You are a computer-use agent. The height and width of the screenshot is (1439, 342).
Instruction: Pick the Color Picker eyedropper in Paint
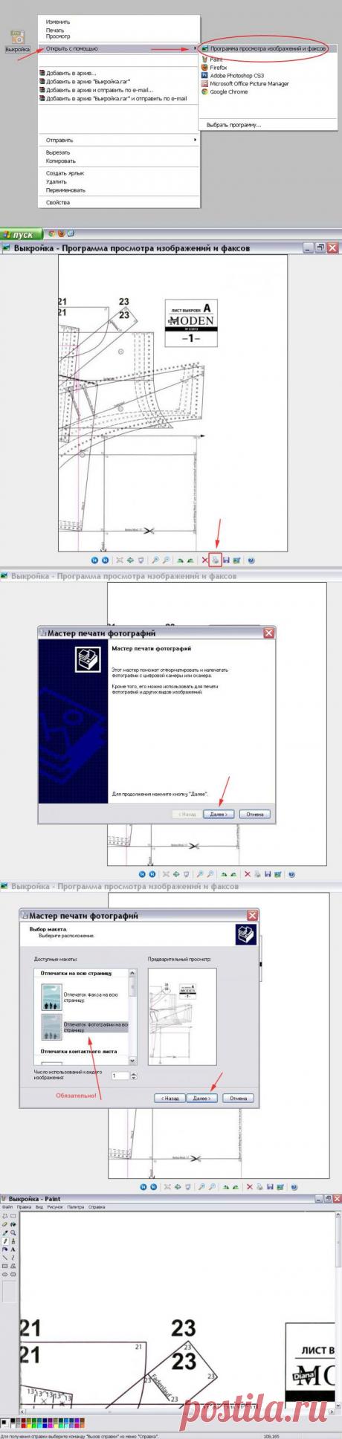4,1232
